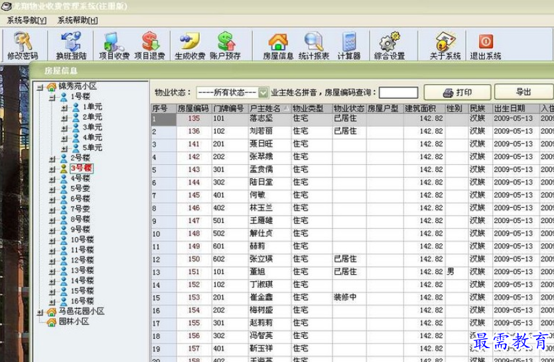554x362 pixels.
Task: Click the owner name 赵莉莉
Action: (261, 323)
